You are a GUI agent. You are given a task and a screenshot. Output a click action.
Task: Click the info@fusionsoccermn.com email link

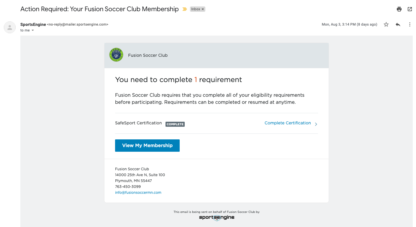138,193
